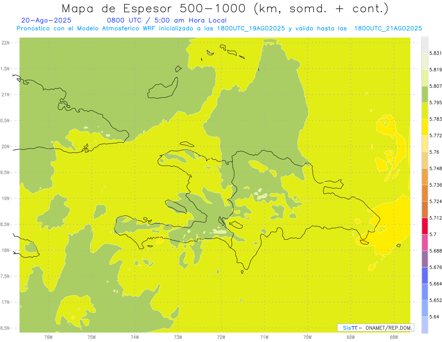Viewport: 442px width, 342px height.
Task: Click the 74W longitude axis label
Action: point(135,337)
